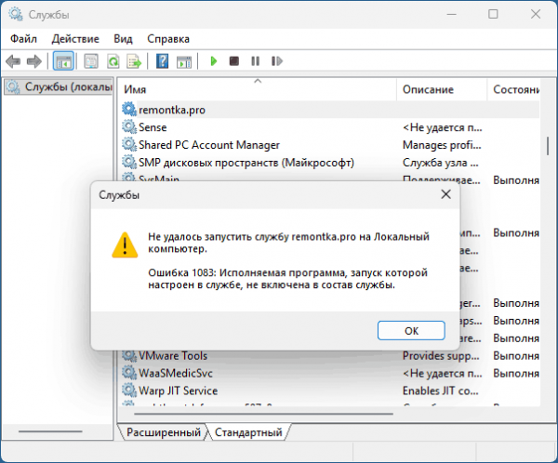
Task: Click the 'Manages profi...' description cell
Action: pos(442,145)
